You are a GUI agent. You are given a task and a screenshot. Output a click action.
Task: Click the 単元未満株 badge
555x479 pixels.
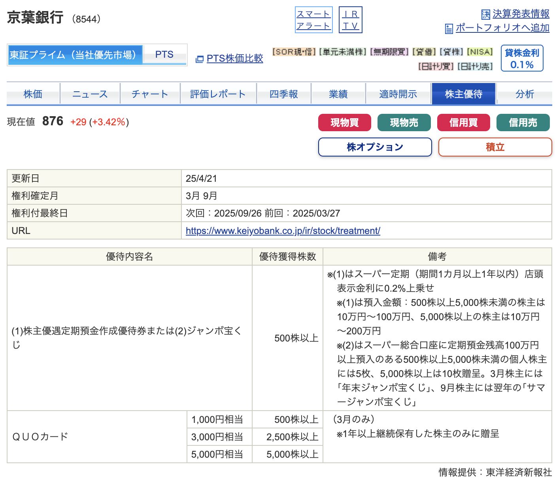point(343,52)
